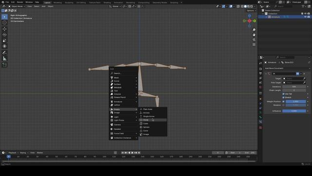Click the Search field in Add menu
The image size is (312, 176).
click(x=123, y=73)
